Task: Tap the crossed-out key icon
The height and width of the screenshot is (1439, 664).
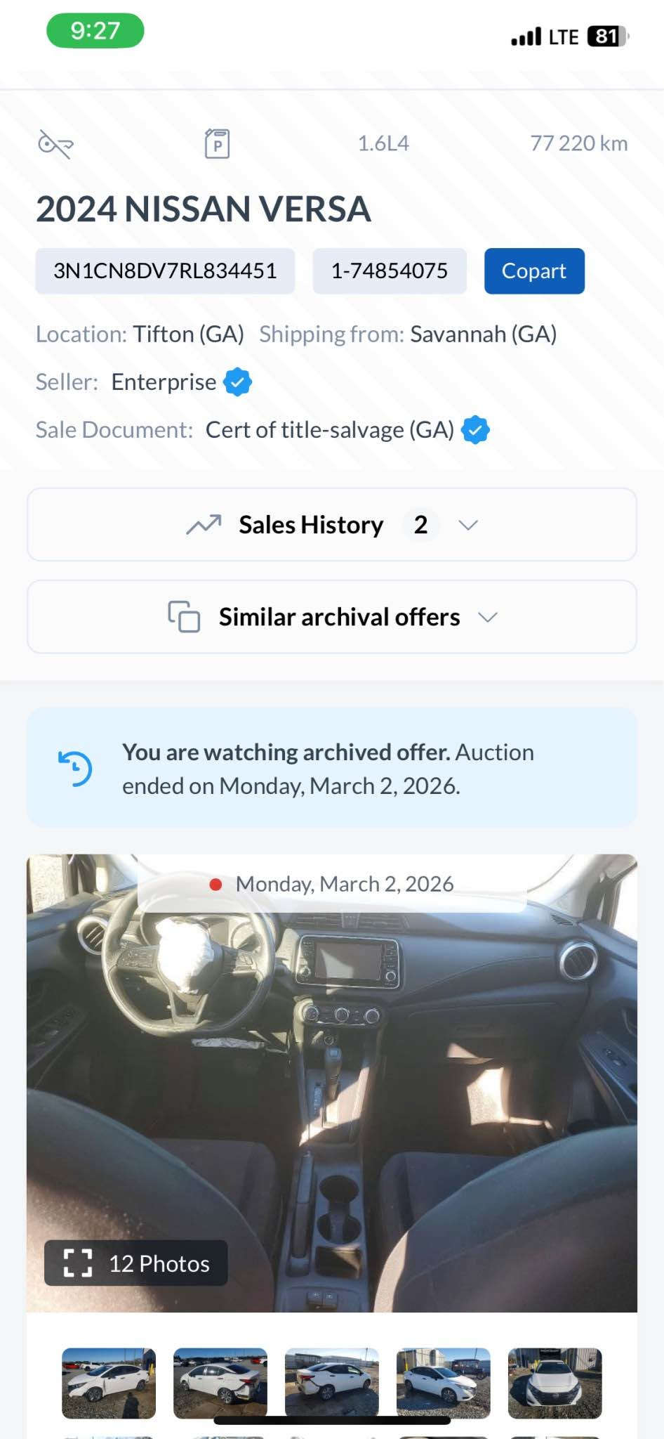Action: [55, 144]
